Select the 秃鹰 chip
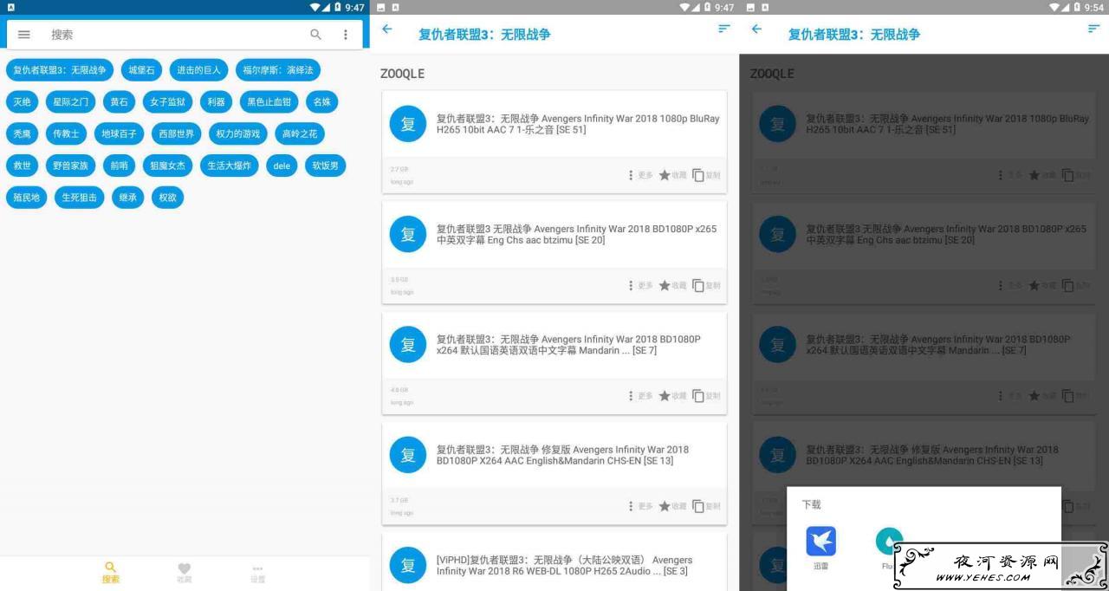Image resolution: width=1109 pixels, height=591 pixels. [x=22, y=134]
